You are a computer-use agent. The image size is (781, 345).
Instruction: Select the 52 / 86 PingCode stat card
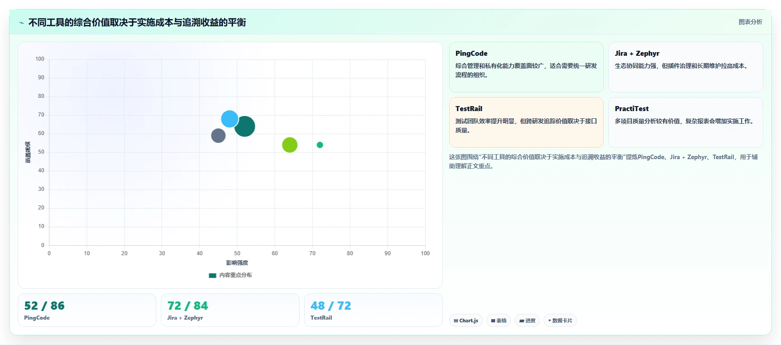click(87, 310)
